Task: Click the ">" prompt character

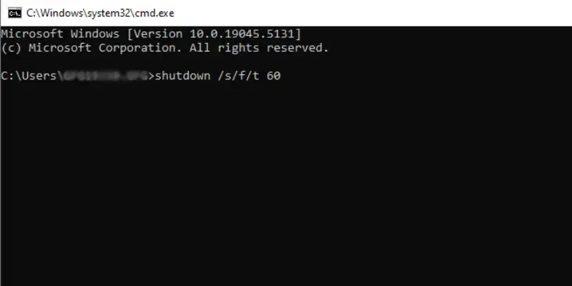Action: pos(152,76)
